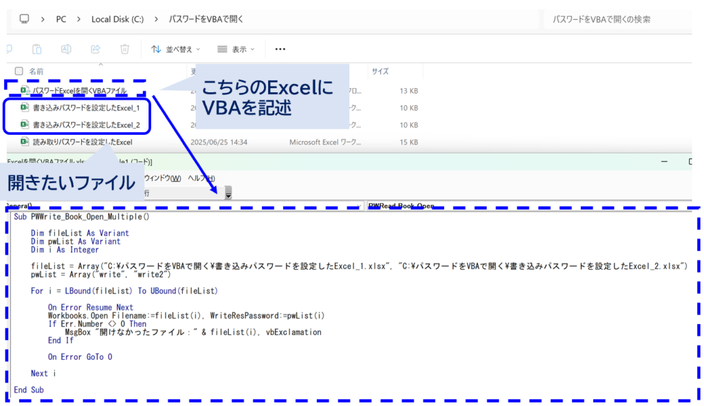
Task: Click code line pwList = Array("write", "write2")
Action: point(100,275)
